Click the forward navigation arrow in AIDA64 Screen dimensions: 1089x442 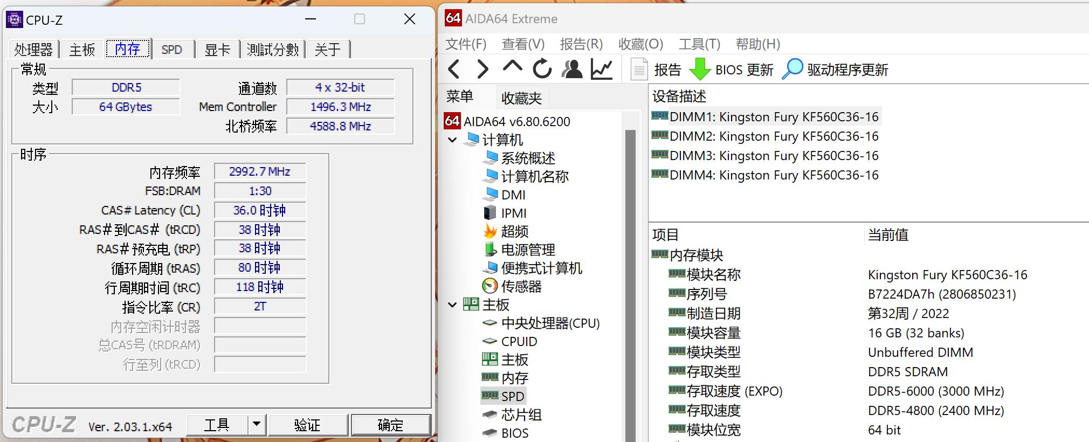click(x=483, y=70)
